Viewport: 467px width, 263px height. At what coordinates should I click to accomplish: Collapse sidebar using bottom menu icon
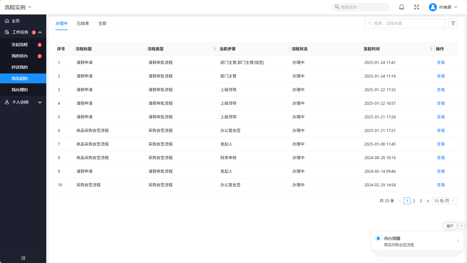point(23,258)
